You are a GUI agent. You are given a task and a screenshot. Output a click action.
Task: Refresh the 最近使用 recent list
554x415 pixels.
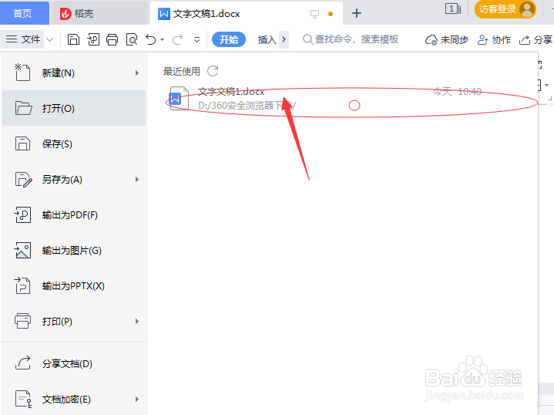(x=213, y=71)
